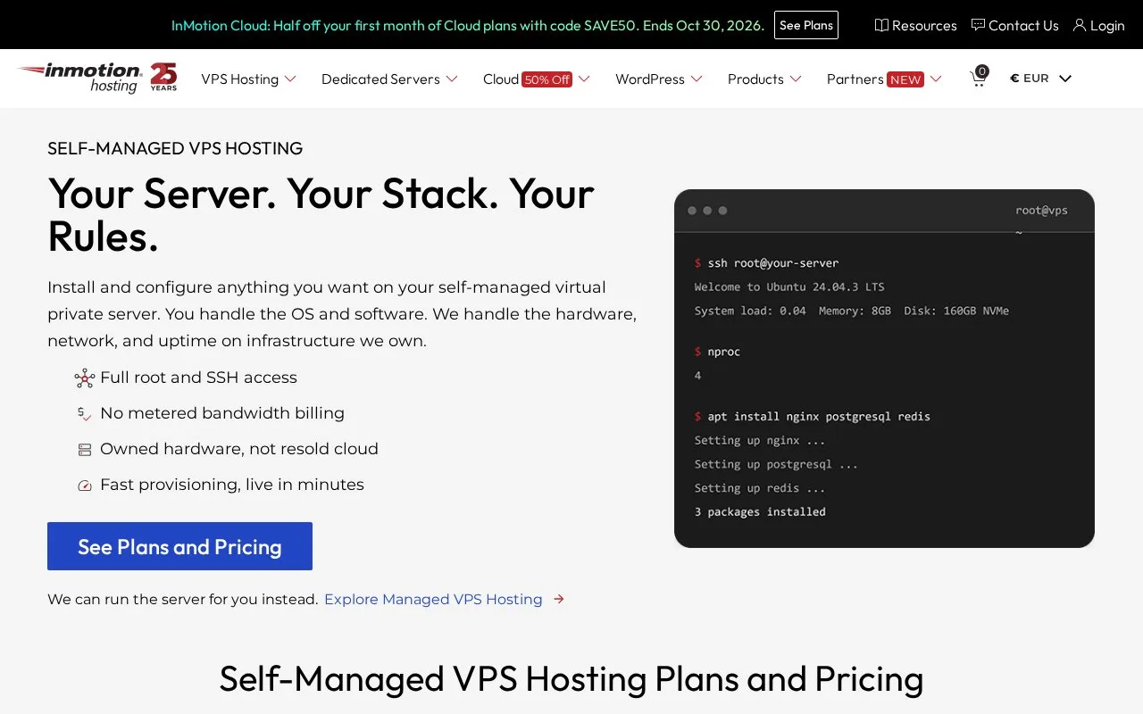Open the Cloud menu label
This screenshot has height=714, width=1143.
(501, 79)
